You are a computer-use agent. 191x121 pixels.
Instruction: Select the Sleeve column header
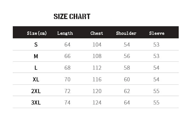pyautogui.click(x=157, y=33)
